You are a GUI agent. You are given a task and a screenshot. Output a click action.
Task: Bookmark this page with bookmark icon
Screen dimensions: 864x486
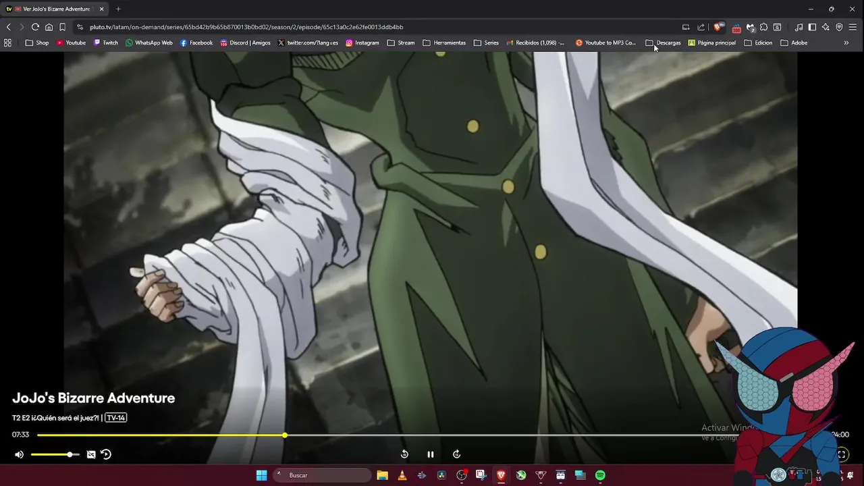[62, 27]
